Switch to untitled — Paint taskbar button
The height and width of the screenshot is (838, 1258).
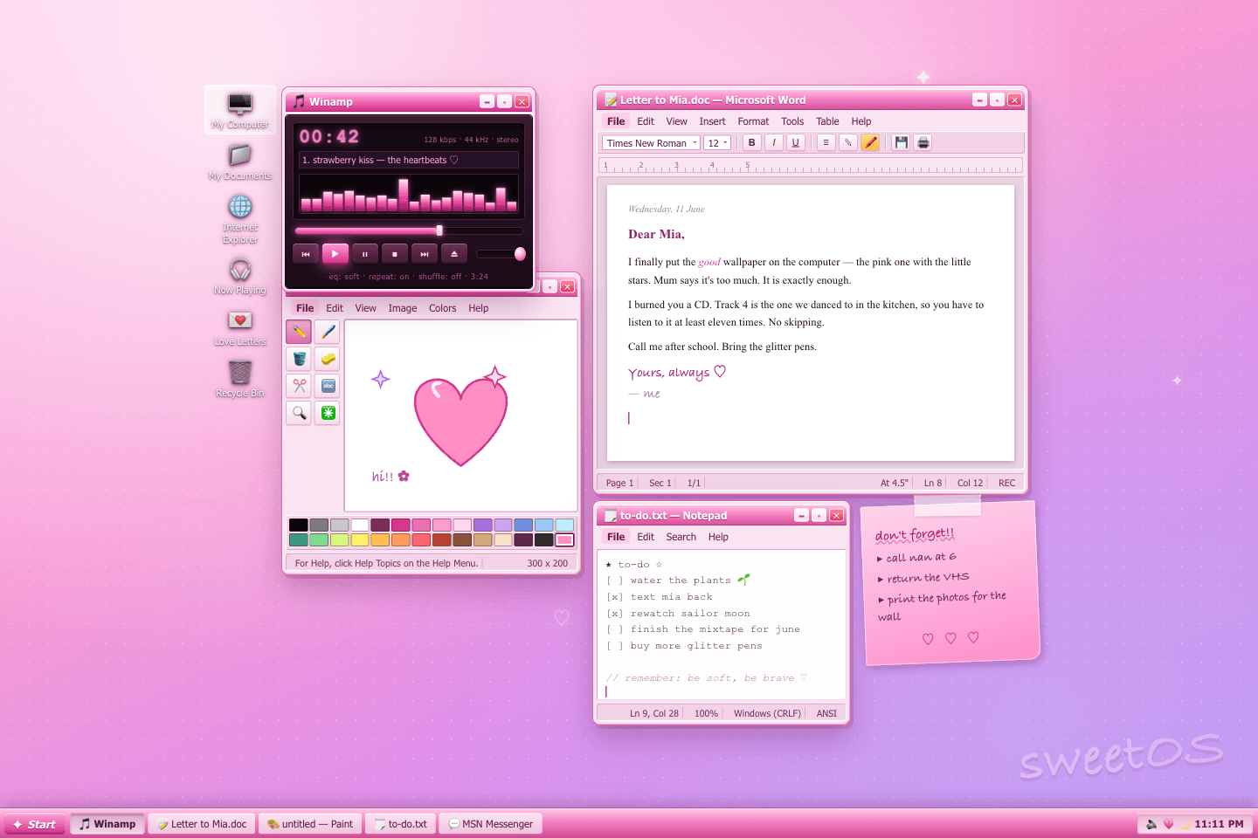point(310,824)
